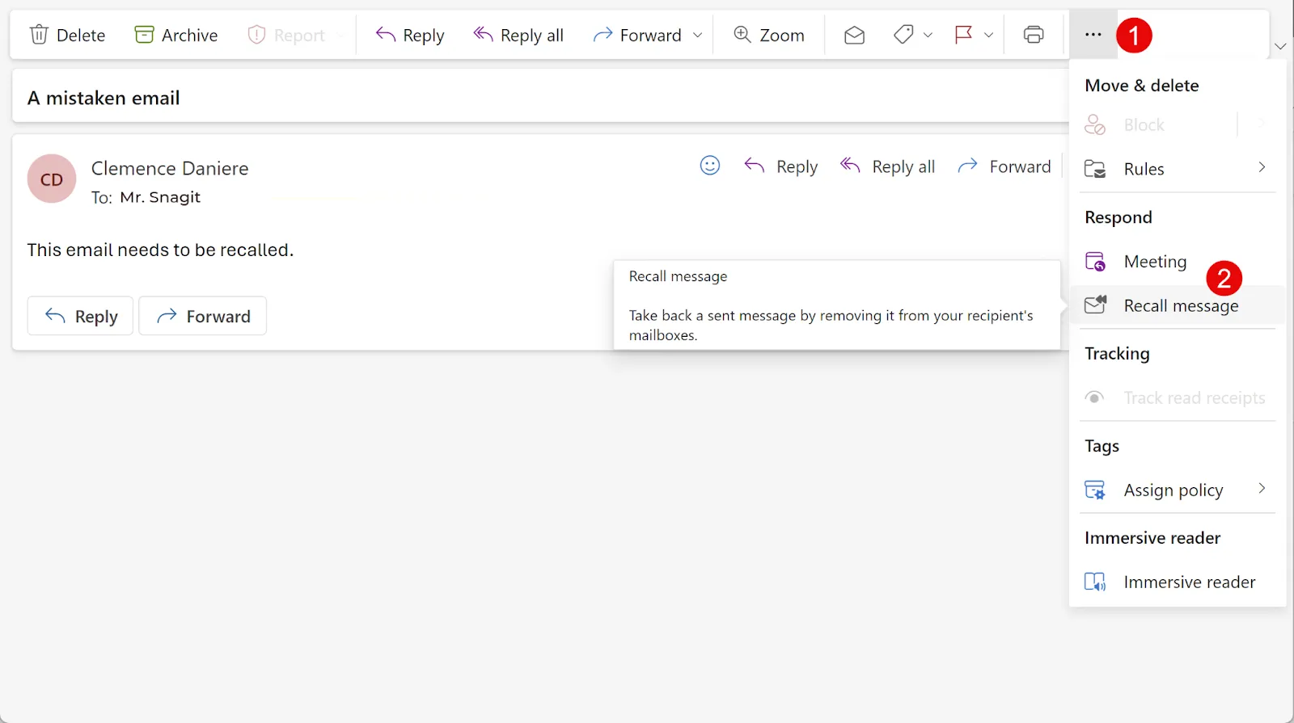
Task: Click subject text 'A mistaken email'
Action: point(104,98)
